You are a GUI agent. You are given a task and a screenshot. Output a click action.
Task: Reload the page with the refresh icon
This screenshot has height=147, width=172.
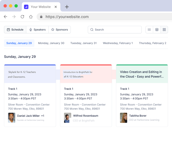22,17
